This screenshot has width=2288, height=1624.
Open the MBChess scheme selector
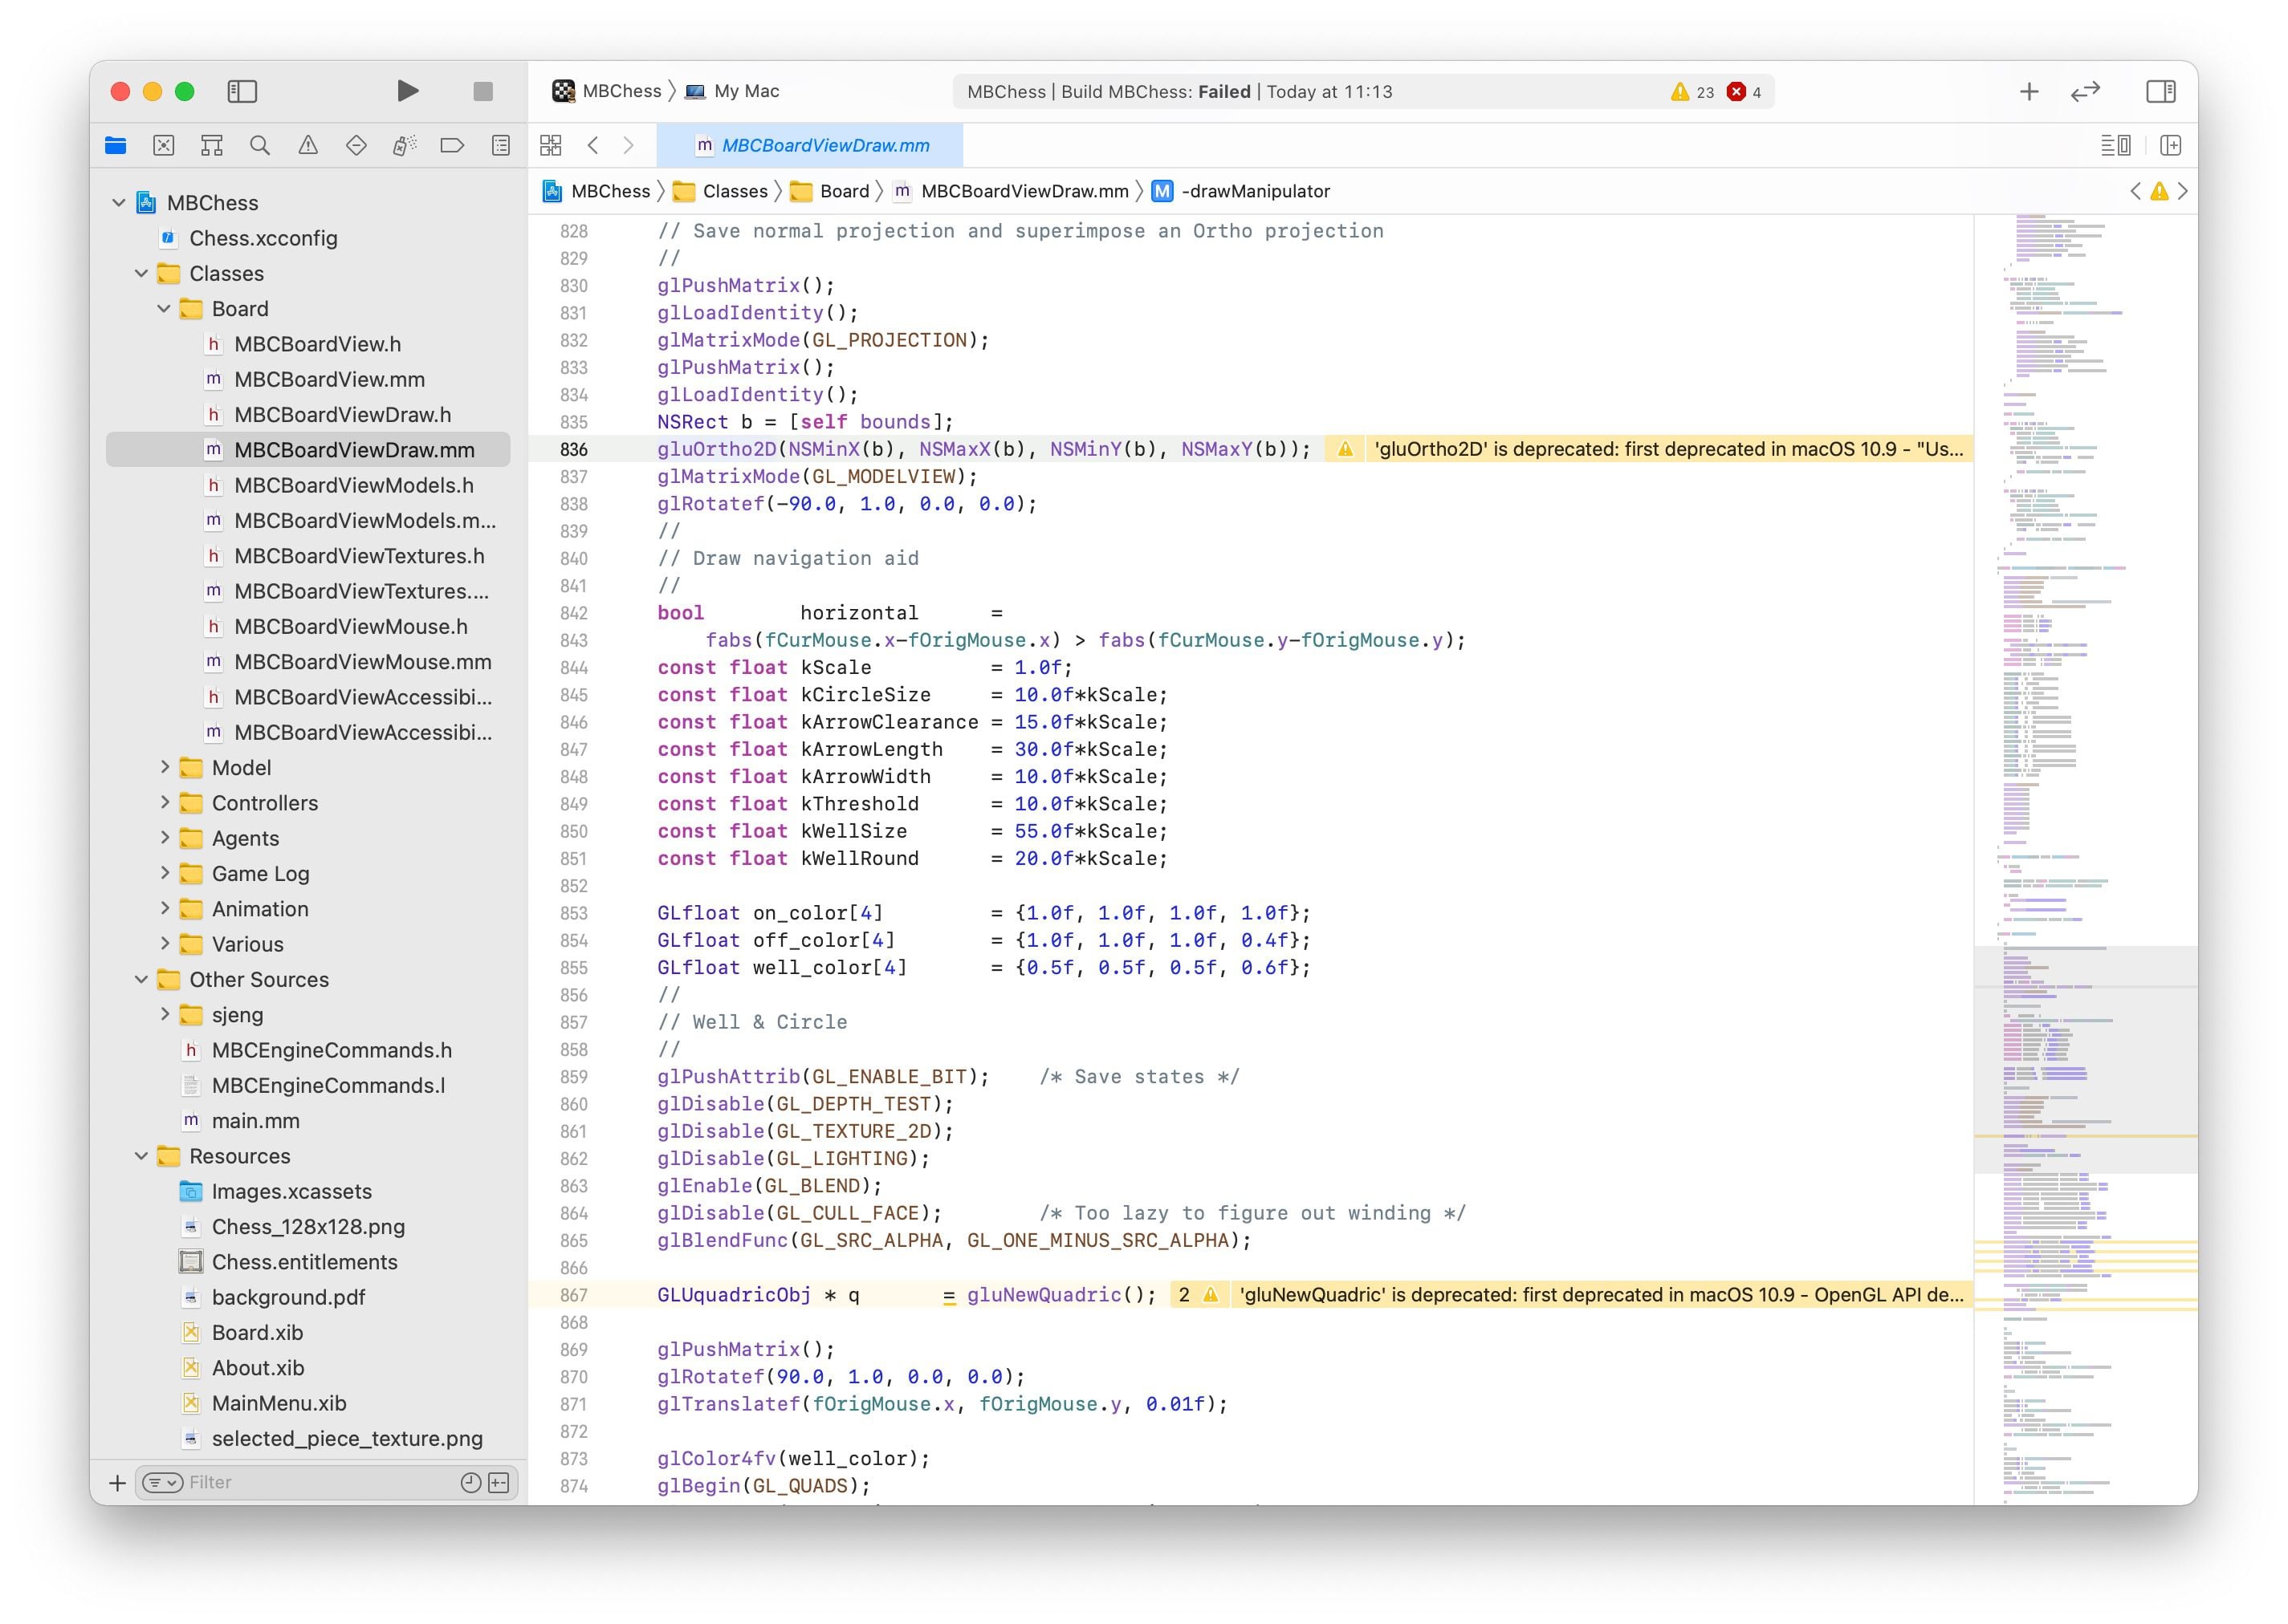[606, 91]
